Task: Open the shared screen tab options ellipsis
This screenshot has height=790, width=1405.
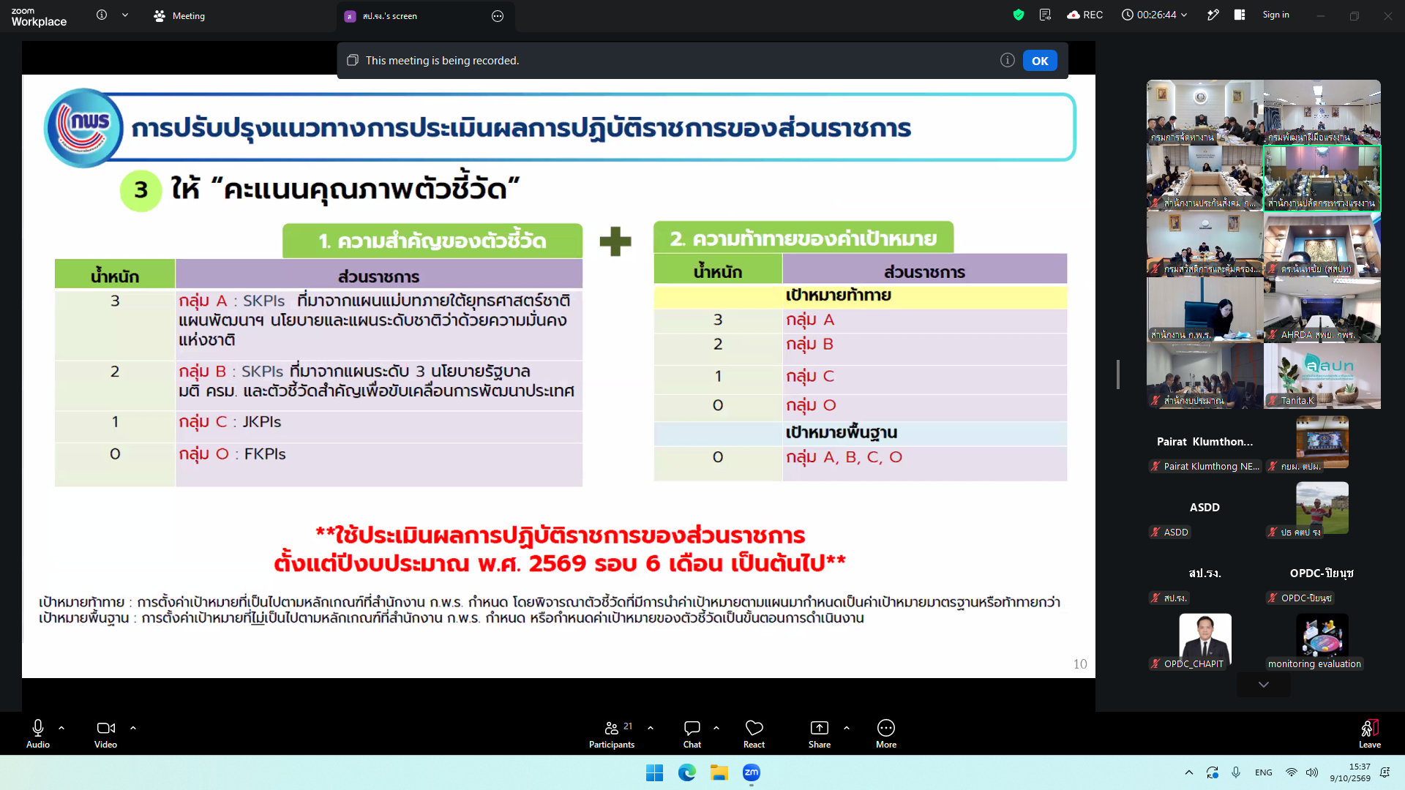Action: [x=498, y=16]
